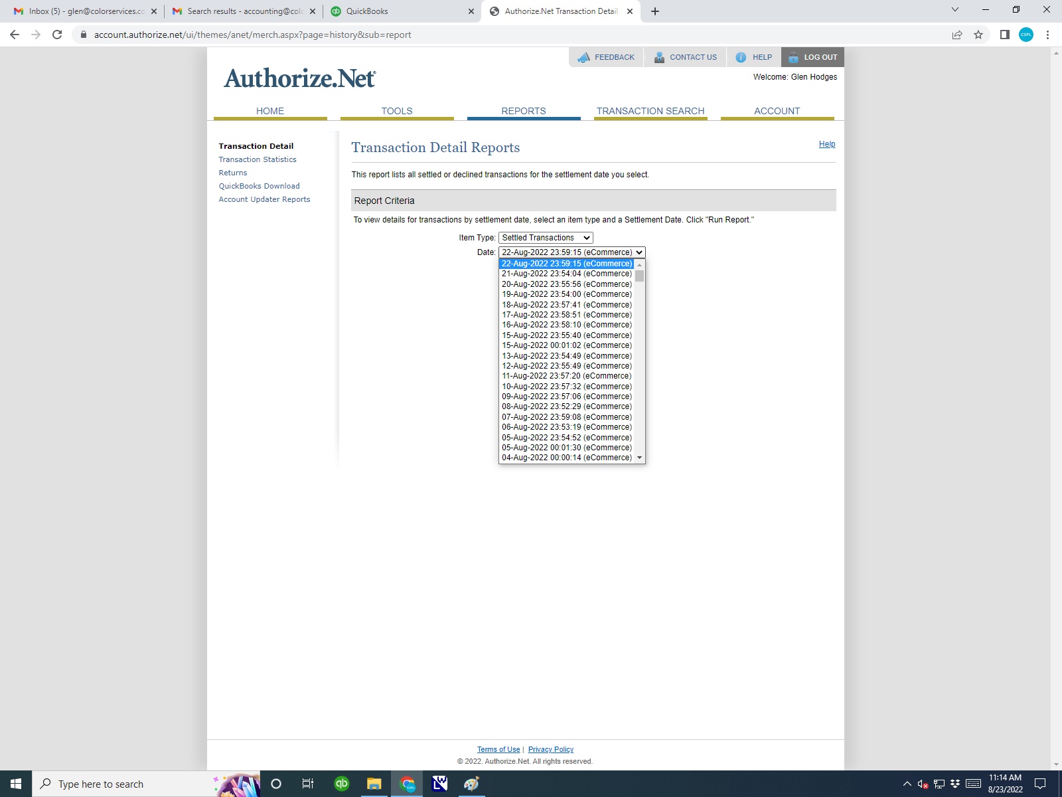This screenshot has width=1062, height=797.
Task: Open the Transaction Statistics report link
Action: tap(258, 159)
